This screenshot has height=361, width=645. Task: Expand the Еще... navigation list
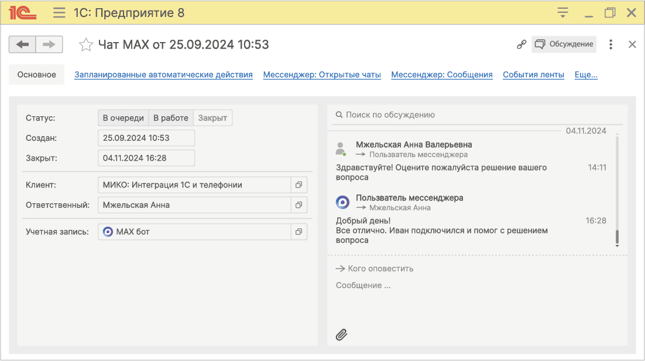coord(585,74)
